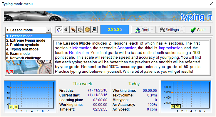Click the First day value '(1) 11/23/16'

coord(98,90)
